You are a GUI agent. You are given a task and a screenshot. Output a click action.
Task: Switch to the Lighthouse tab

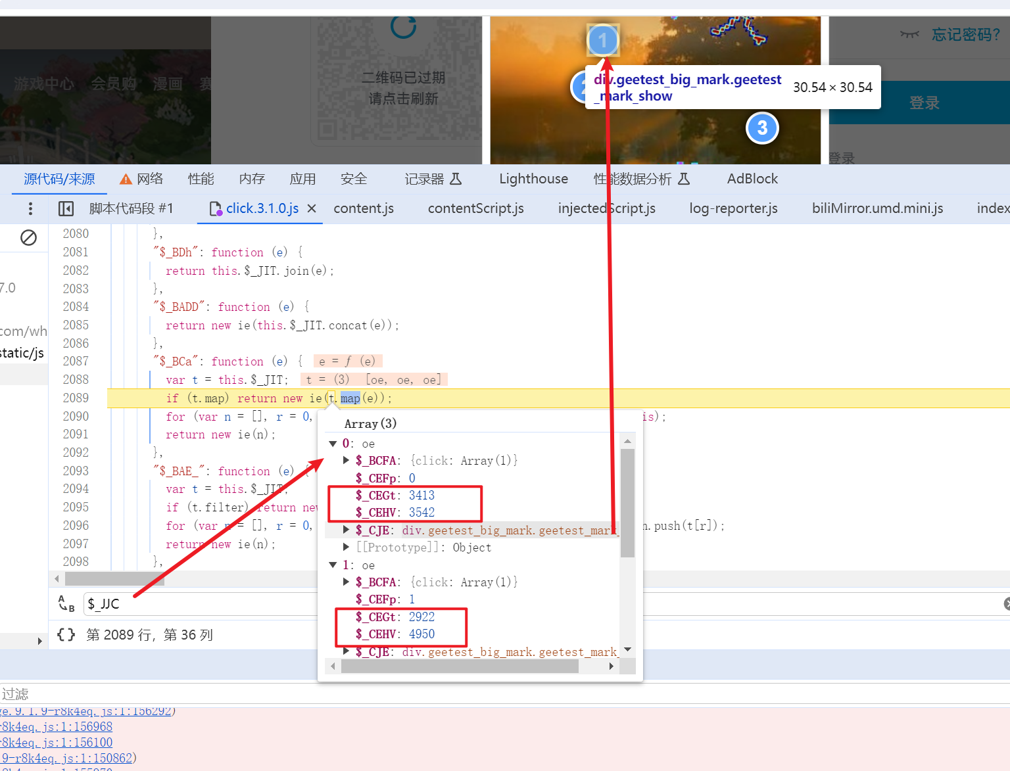point(533,179)
